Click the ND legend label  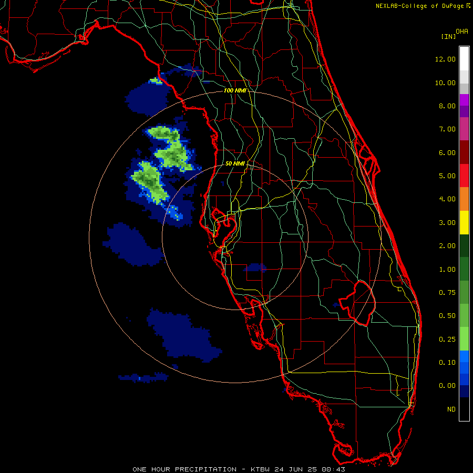[451, 409]
